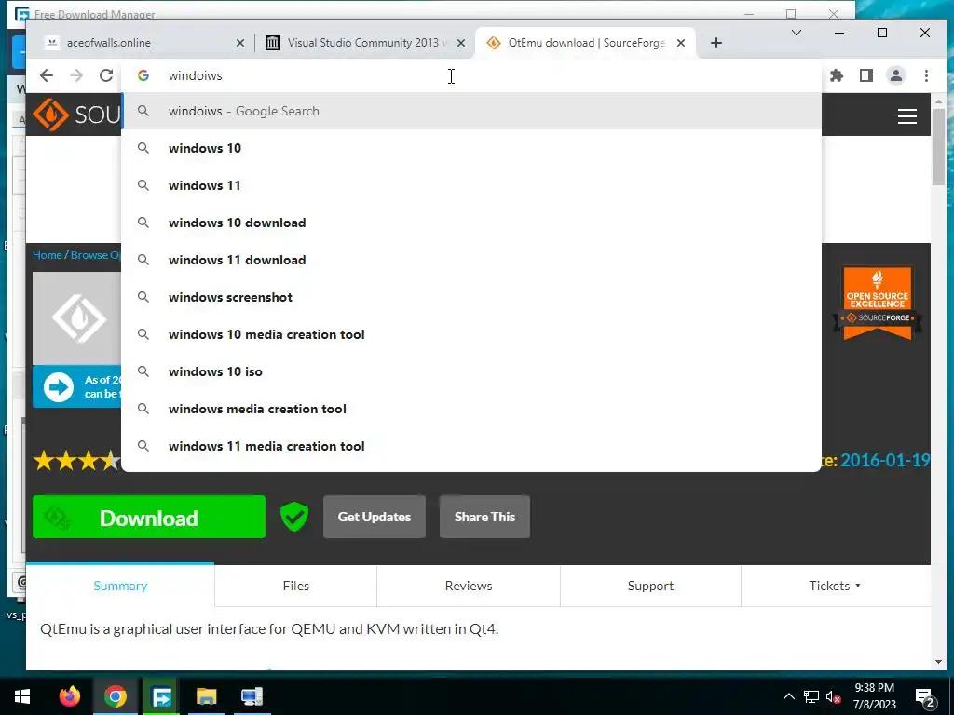Open the Summary tab

(120, 586)
